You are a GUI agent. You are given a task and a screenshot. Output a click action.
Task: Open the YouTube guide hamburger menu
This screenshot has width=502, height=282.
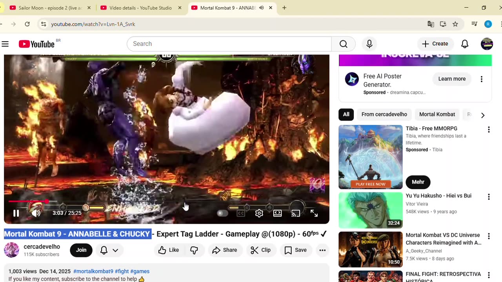[5, 44]
